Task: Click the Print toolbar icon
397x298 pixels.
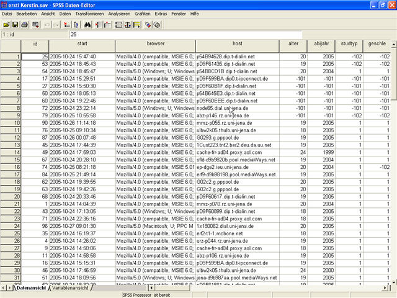Action: (24, 24)
